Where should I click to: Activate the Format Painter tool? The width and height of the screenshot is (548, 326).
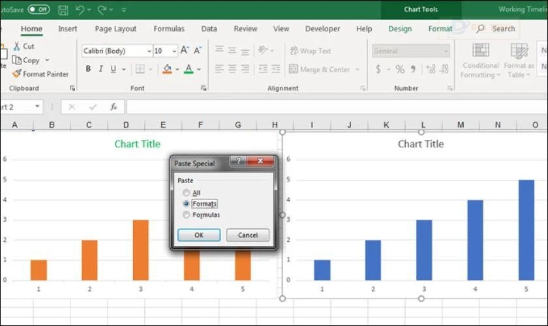40,74
